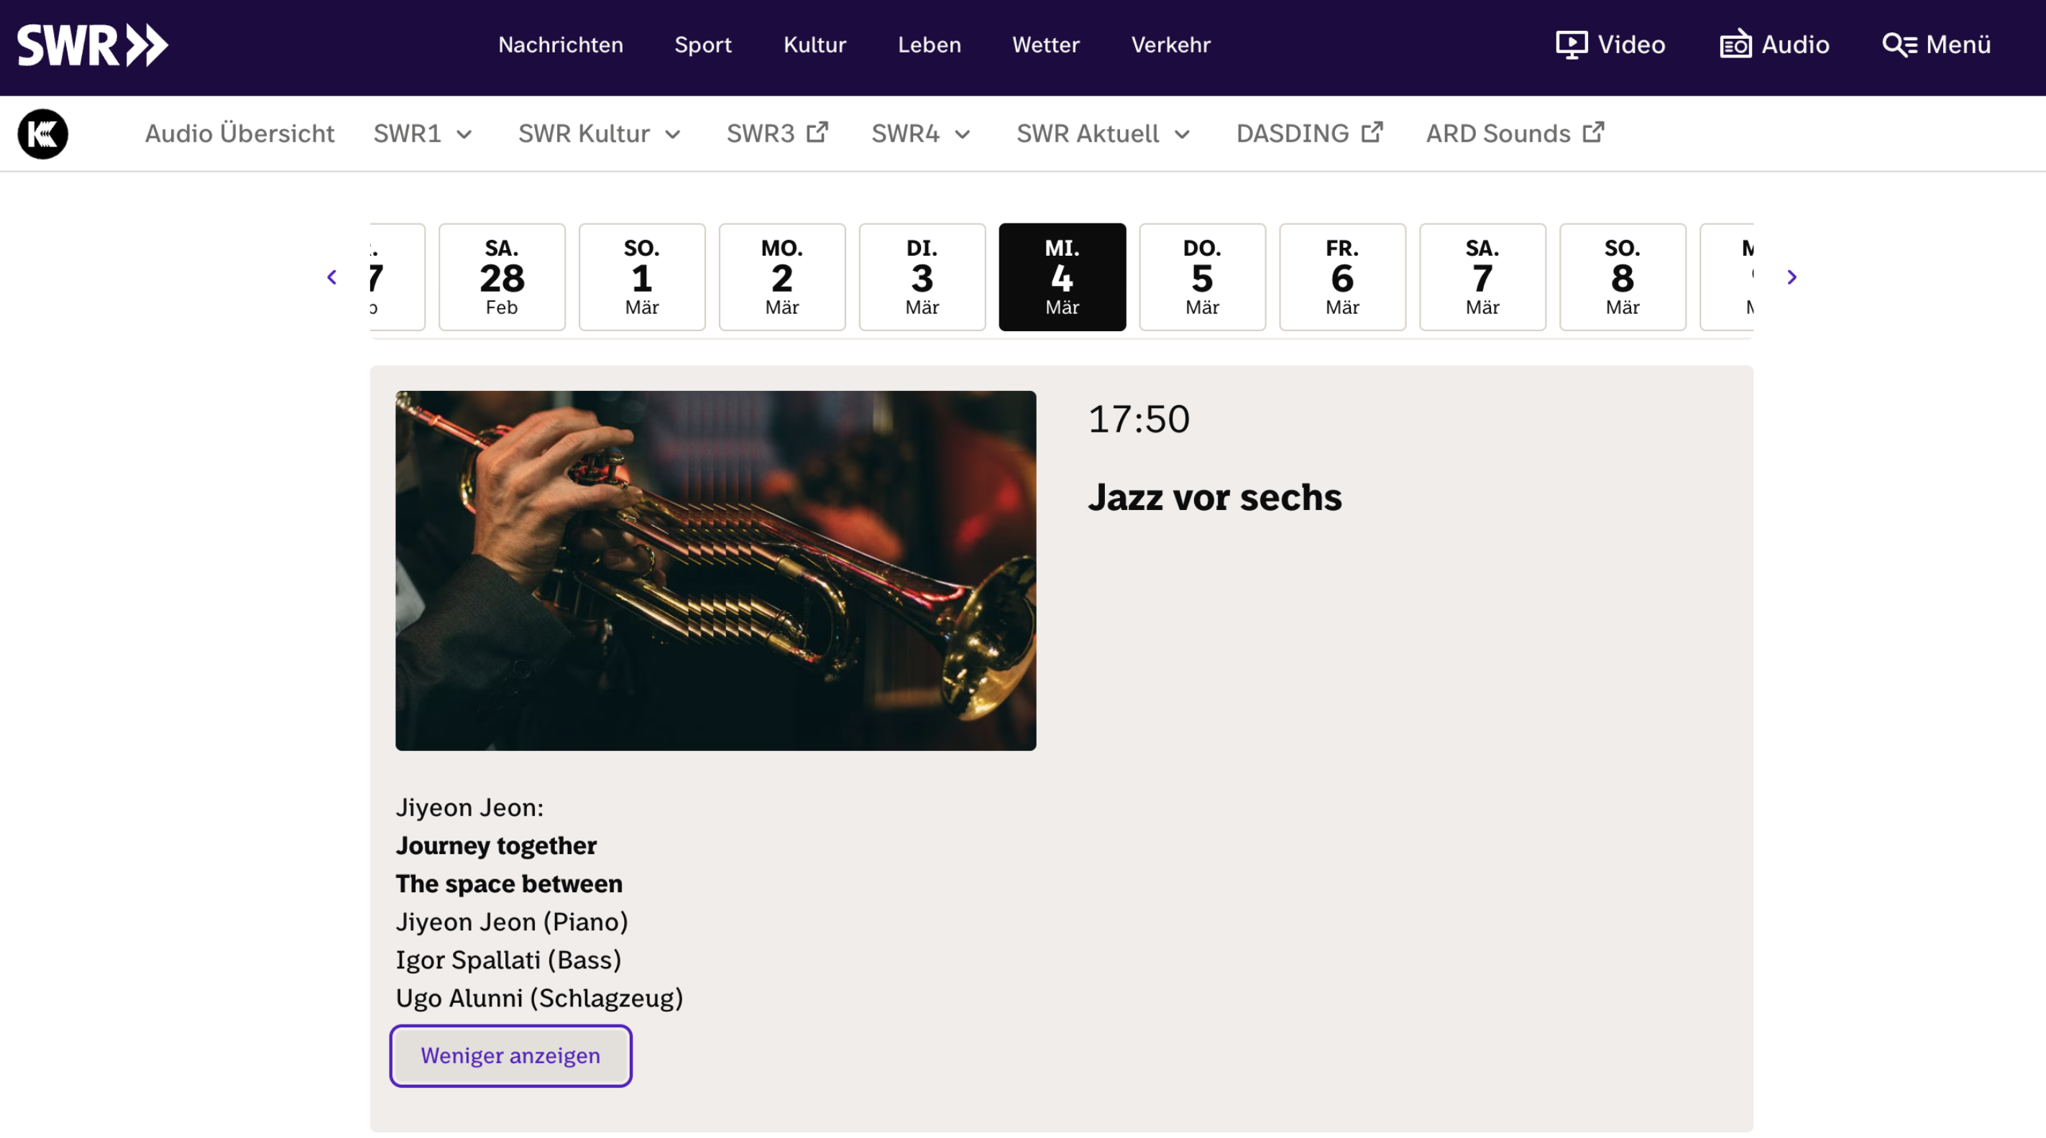
Task: Click the trumpet thumbnail image
Action: pyautogui.click(x=715, y=570)
